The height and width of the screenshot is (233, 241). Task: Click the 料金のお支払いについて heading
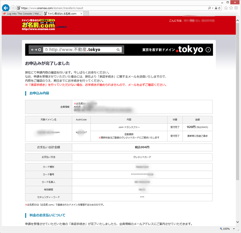[x=47, y=215]
